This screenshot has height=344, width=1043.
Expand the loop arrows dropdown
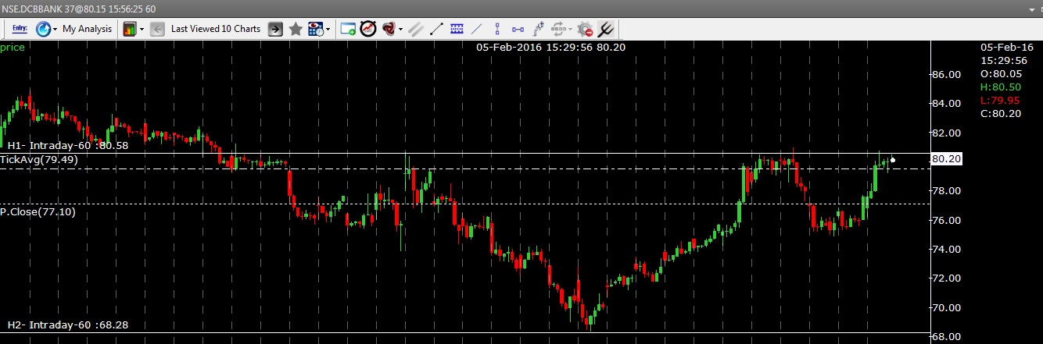pyautogui.click(x=571, y=30)
